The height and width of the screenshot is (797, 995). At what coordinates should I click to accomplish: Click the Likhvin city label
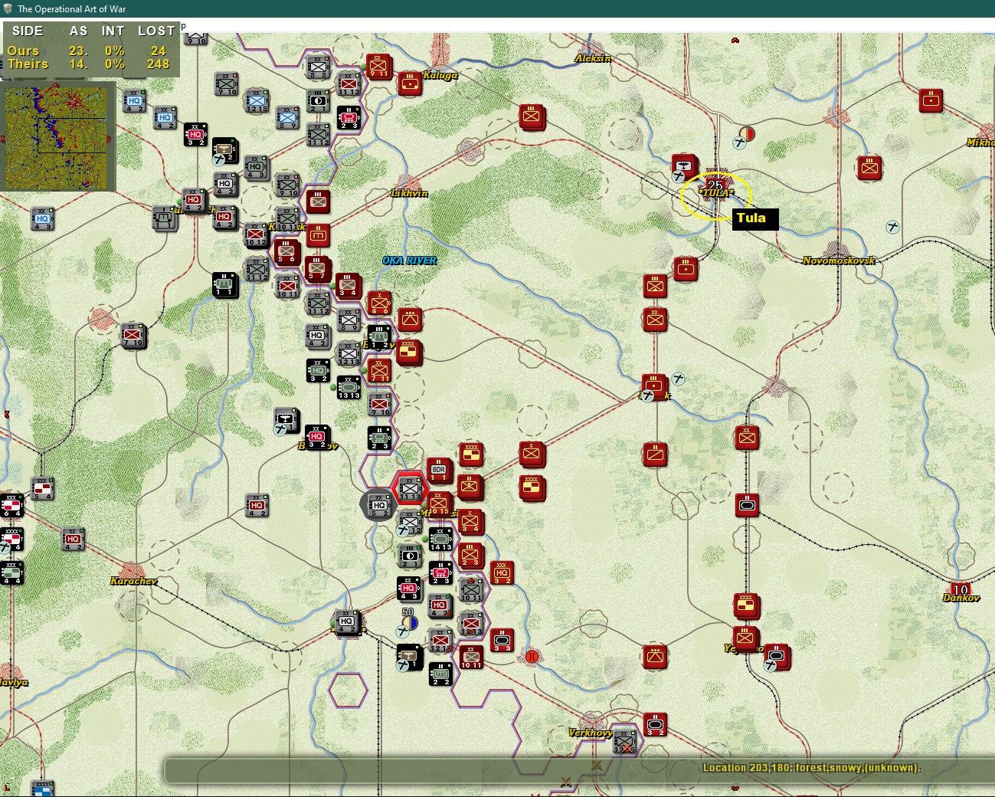[410, 193]
